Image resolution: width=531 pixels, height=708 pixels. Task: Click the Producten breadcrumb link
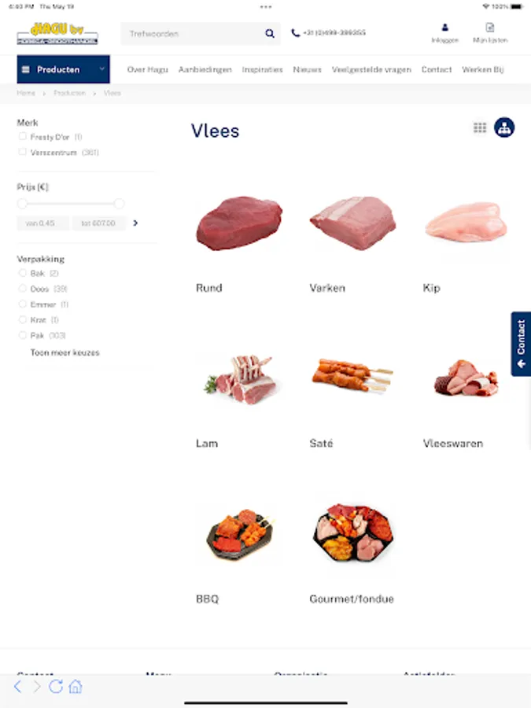(69, 93)
